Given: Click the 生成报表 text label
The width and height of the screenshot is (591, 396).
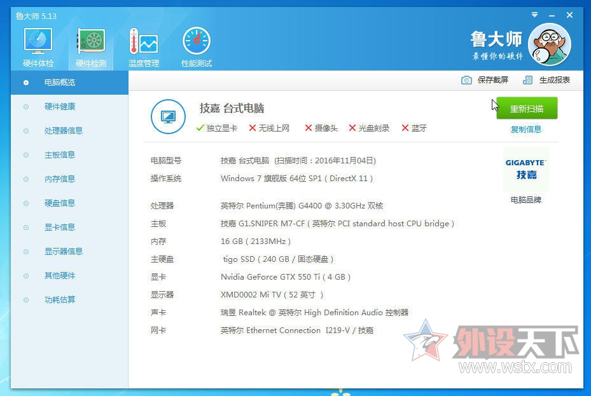Looking at the screenshot, I should tap(555, 80).
